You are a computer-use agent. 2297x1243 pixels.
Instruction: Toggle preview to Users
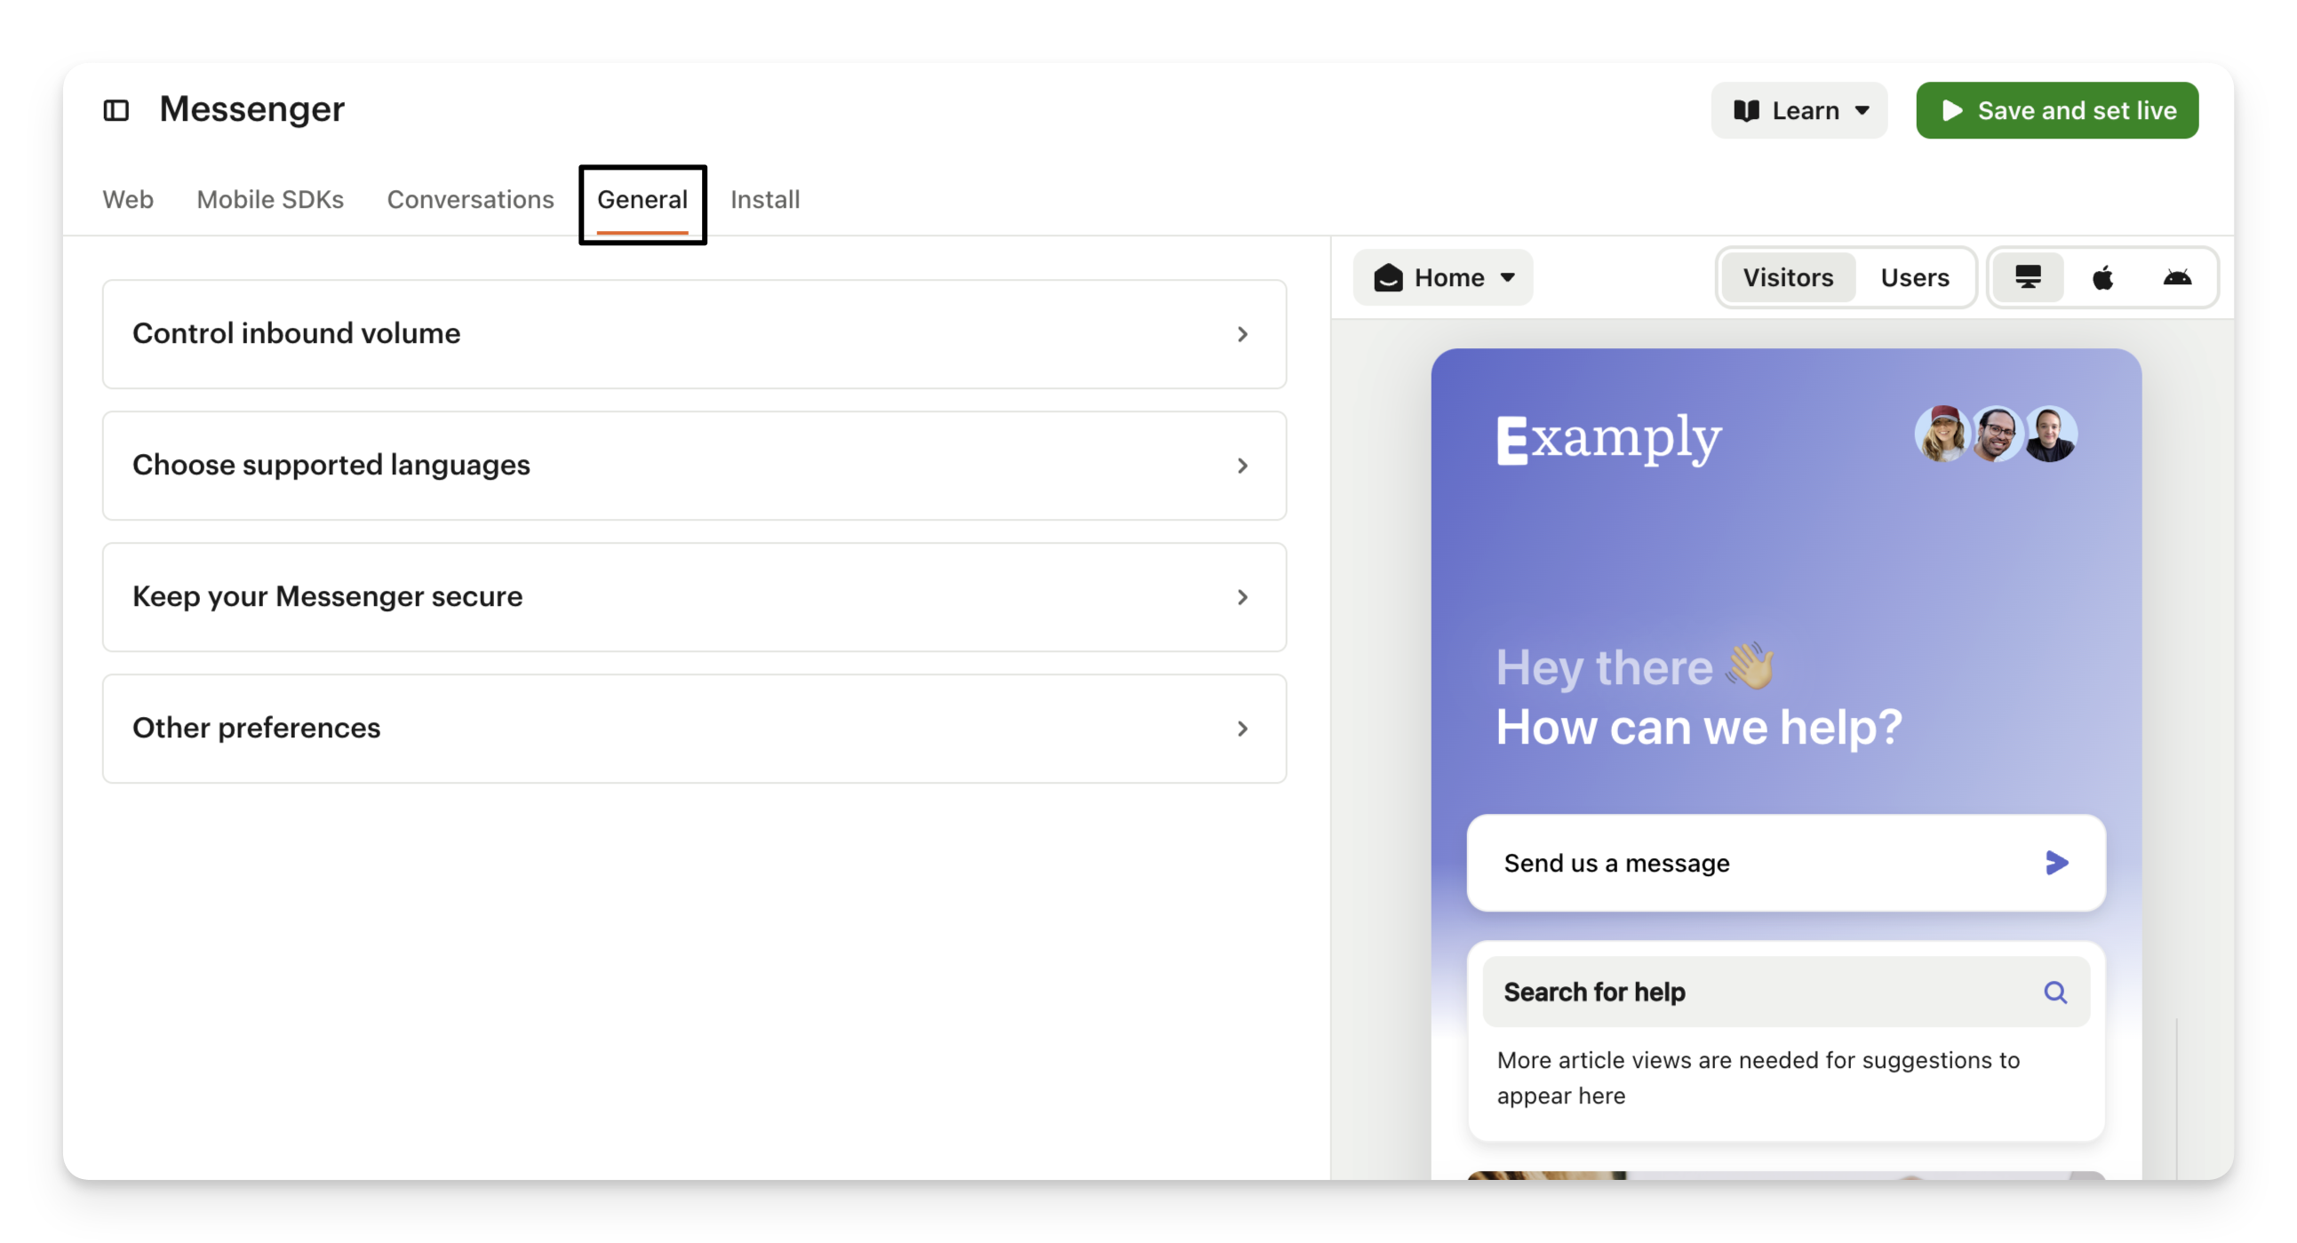(1915, 277)
